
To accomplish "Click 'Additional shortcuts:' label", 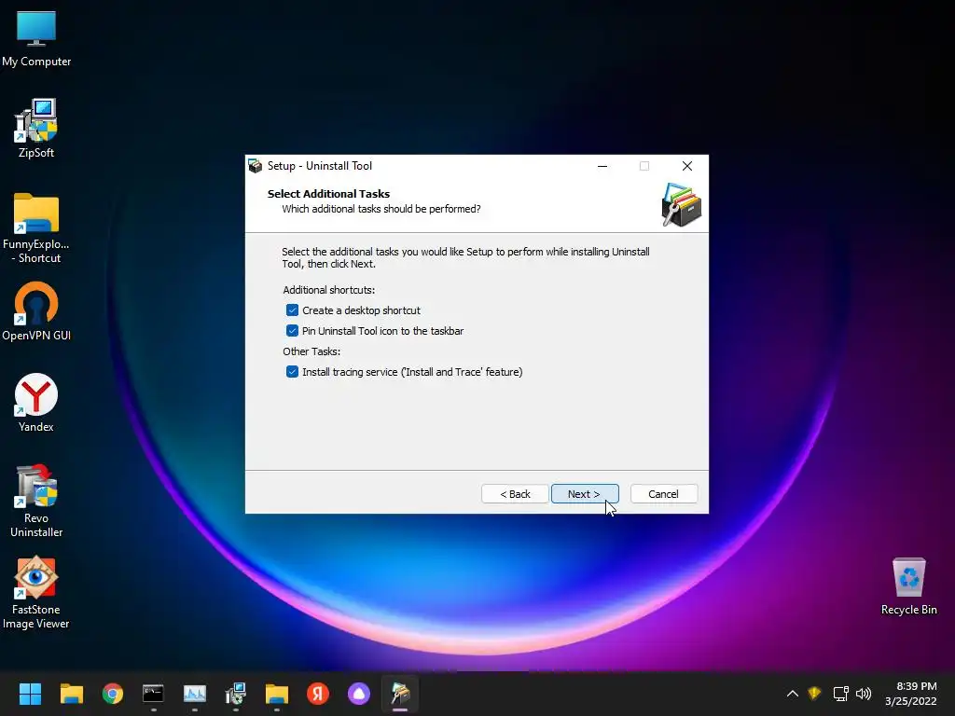I will tap(329, 290).
